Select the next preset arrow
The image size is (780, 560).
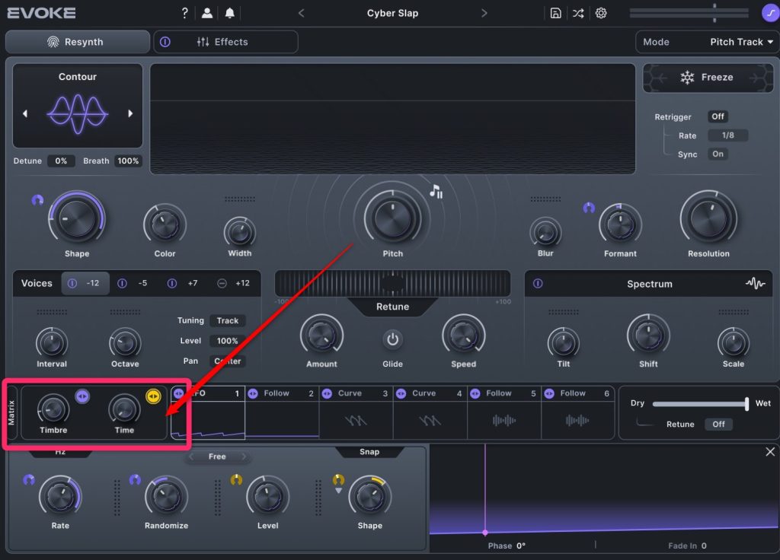click(484, 13)
